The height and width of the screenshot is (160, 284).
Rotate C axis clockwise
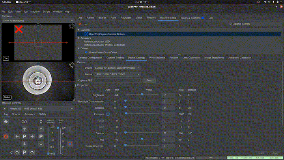pyautogui.click(x=32, y=152)
